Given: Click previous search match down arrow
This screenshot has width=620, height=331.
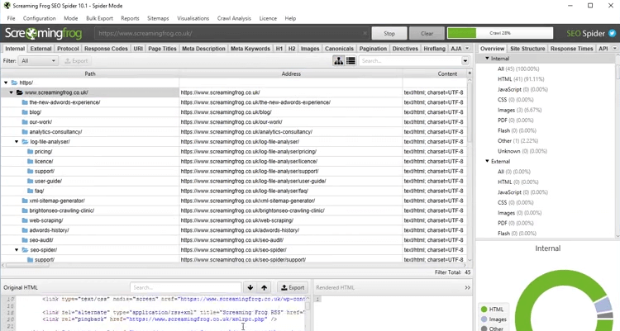Looking at the screenshot, I should click(x=250, y=287).
